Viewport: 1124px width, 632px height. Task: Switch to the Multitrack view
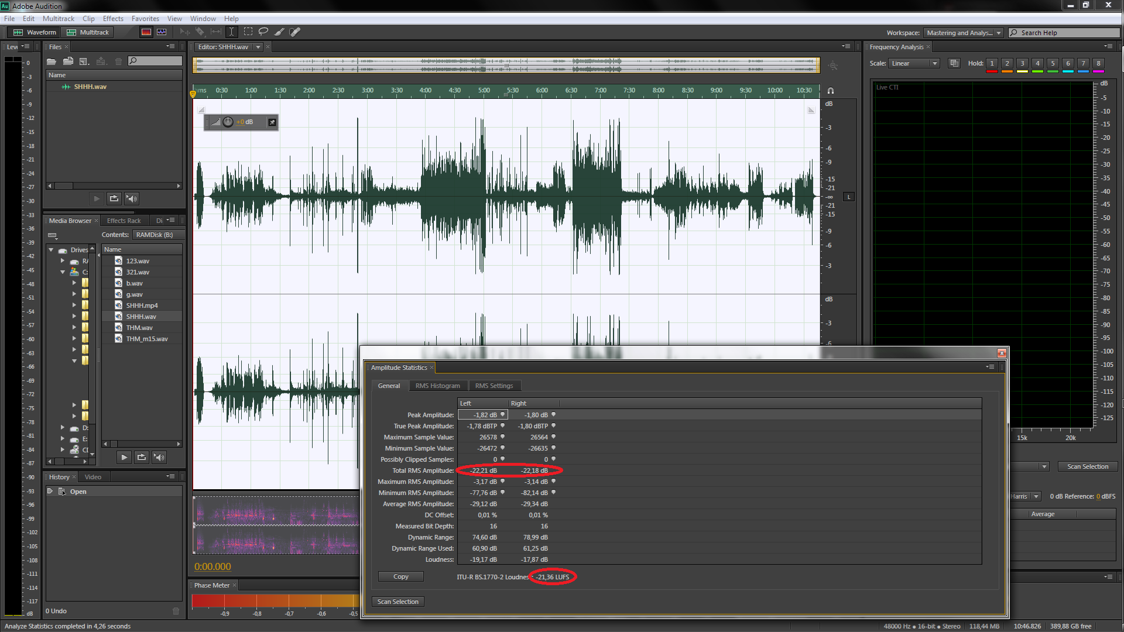(88, 32)
